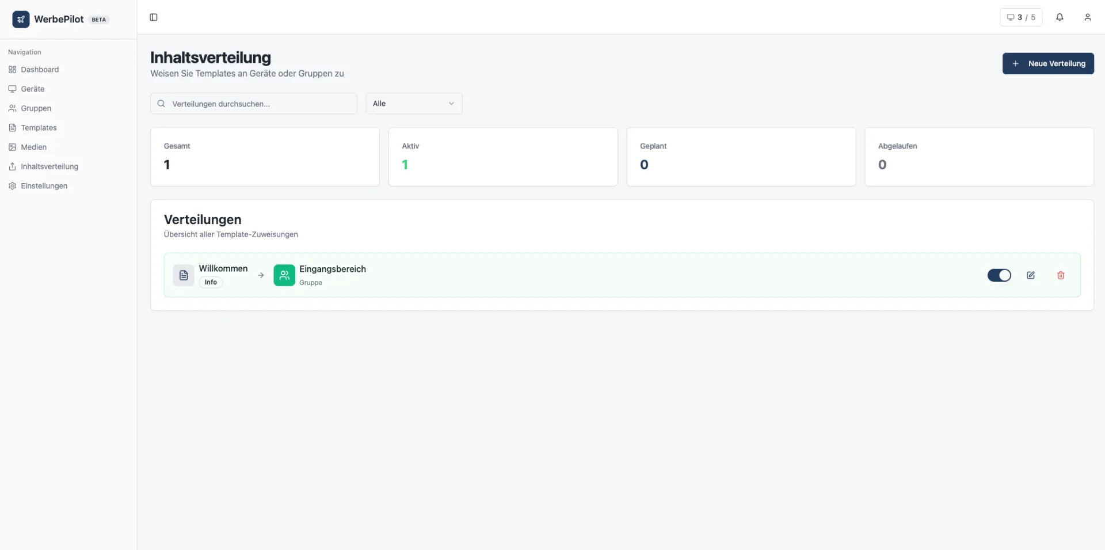Image resolution: width=1105 pixels, height=550 pixels.
Task: Create a Neue Verteilung
Action: pyautogui.click(x=1048, y=63)
